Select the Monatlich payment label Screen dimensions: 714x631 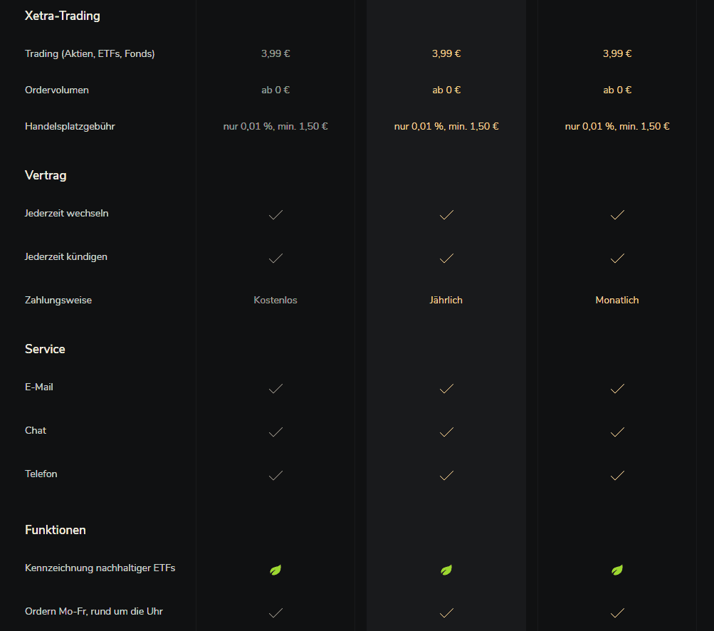click(617, 301)
